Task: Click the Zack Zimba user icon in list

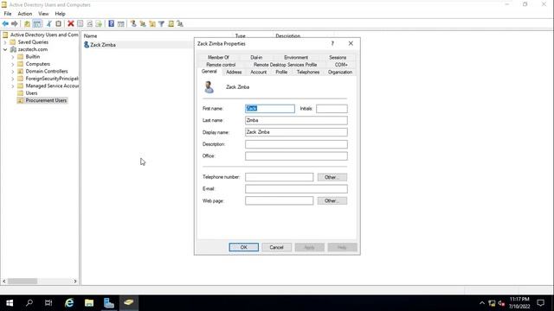Action: [x=87, y=45]
